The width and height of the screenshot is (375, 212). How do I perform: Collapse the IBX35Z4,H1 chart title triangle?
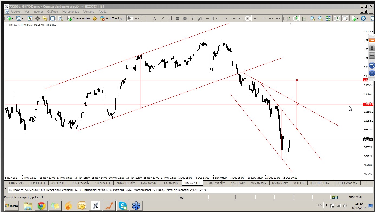tap(7, 25)
